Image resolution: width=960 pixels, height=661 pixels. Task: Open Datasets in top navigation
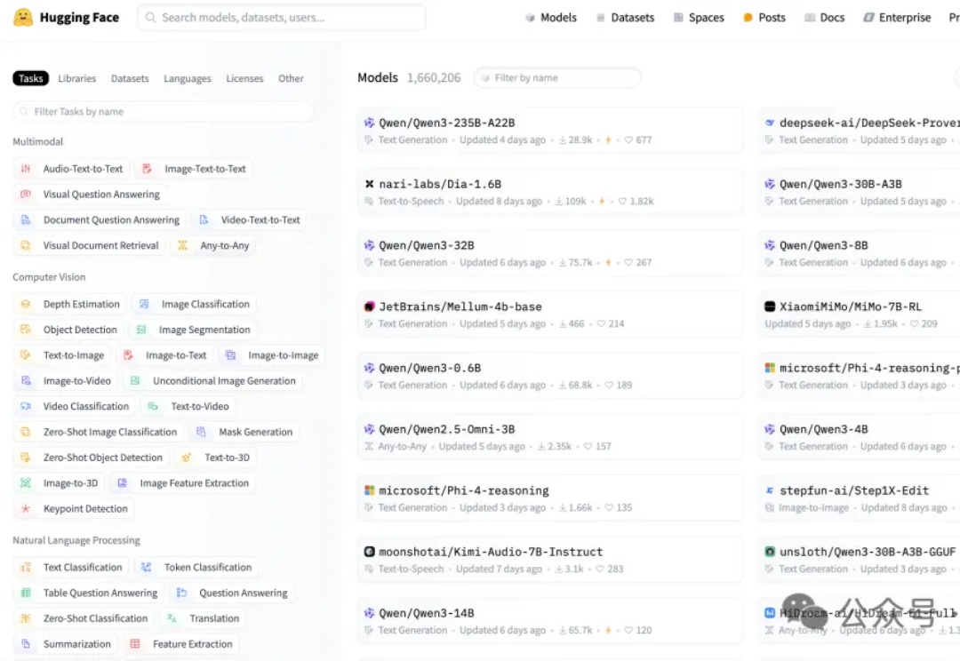click(x=625, y=18)
